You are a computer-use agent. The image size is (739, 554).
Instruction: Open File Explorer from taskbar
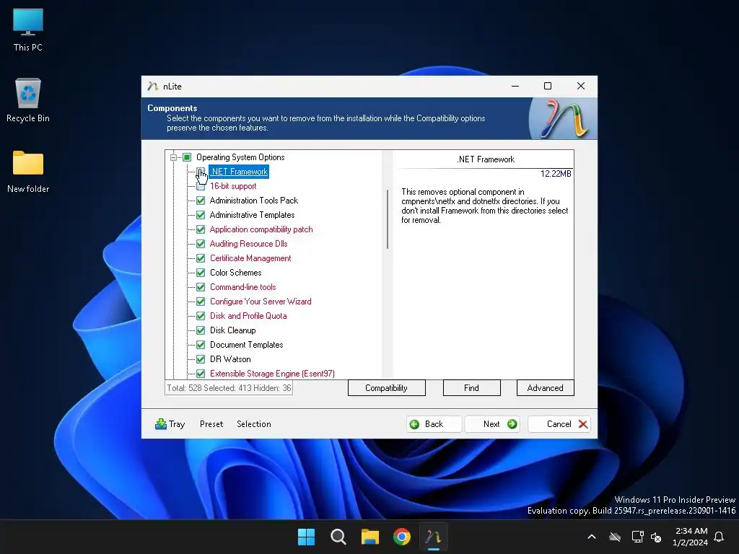pos(370,537)
